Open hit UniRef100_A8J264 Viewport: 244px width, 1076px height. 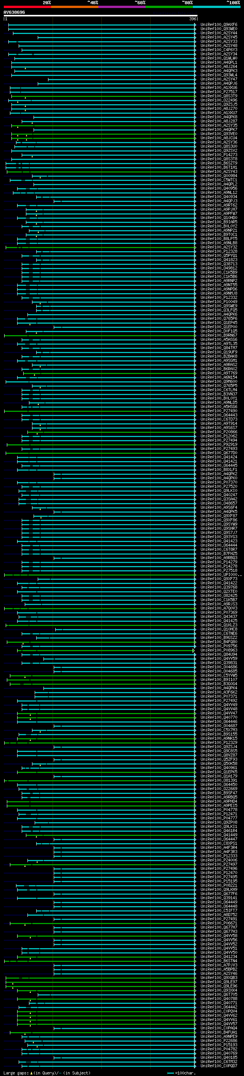(x=219, y=66)
